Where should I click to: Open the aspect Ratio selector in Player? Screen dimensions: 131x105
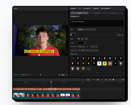63,75
